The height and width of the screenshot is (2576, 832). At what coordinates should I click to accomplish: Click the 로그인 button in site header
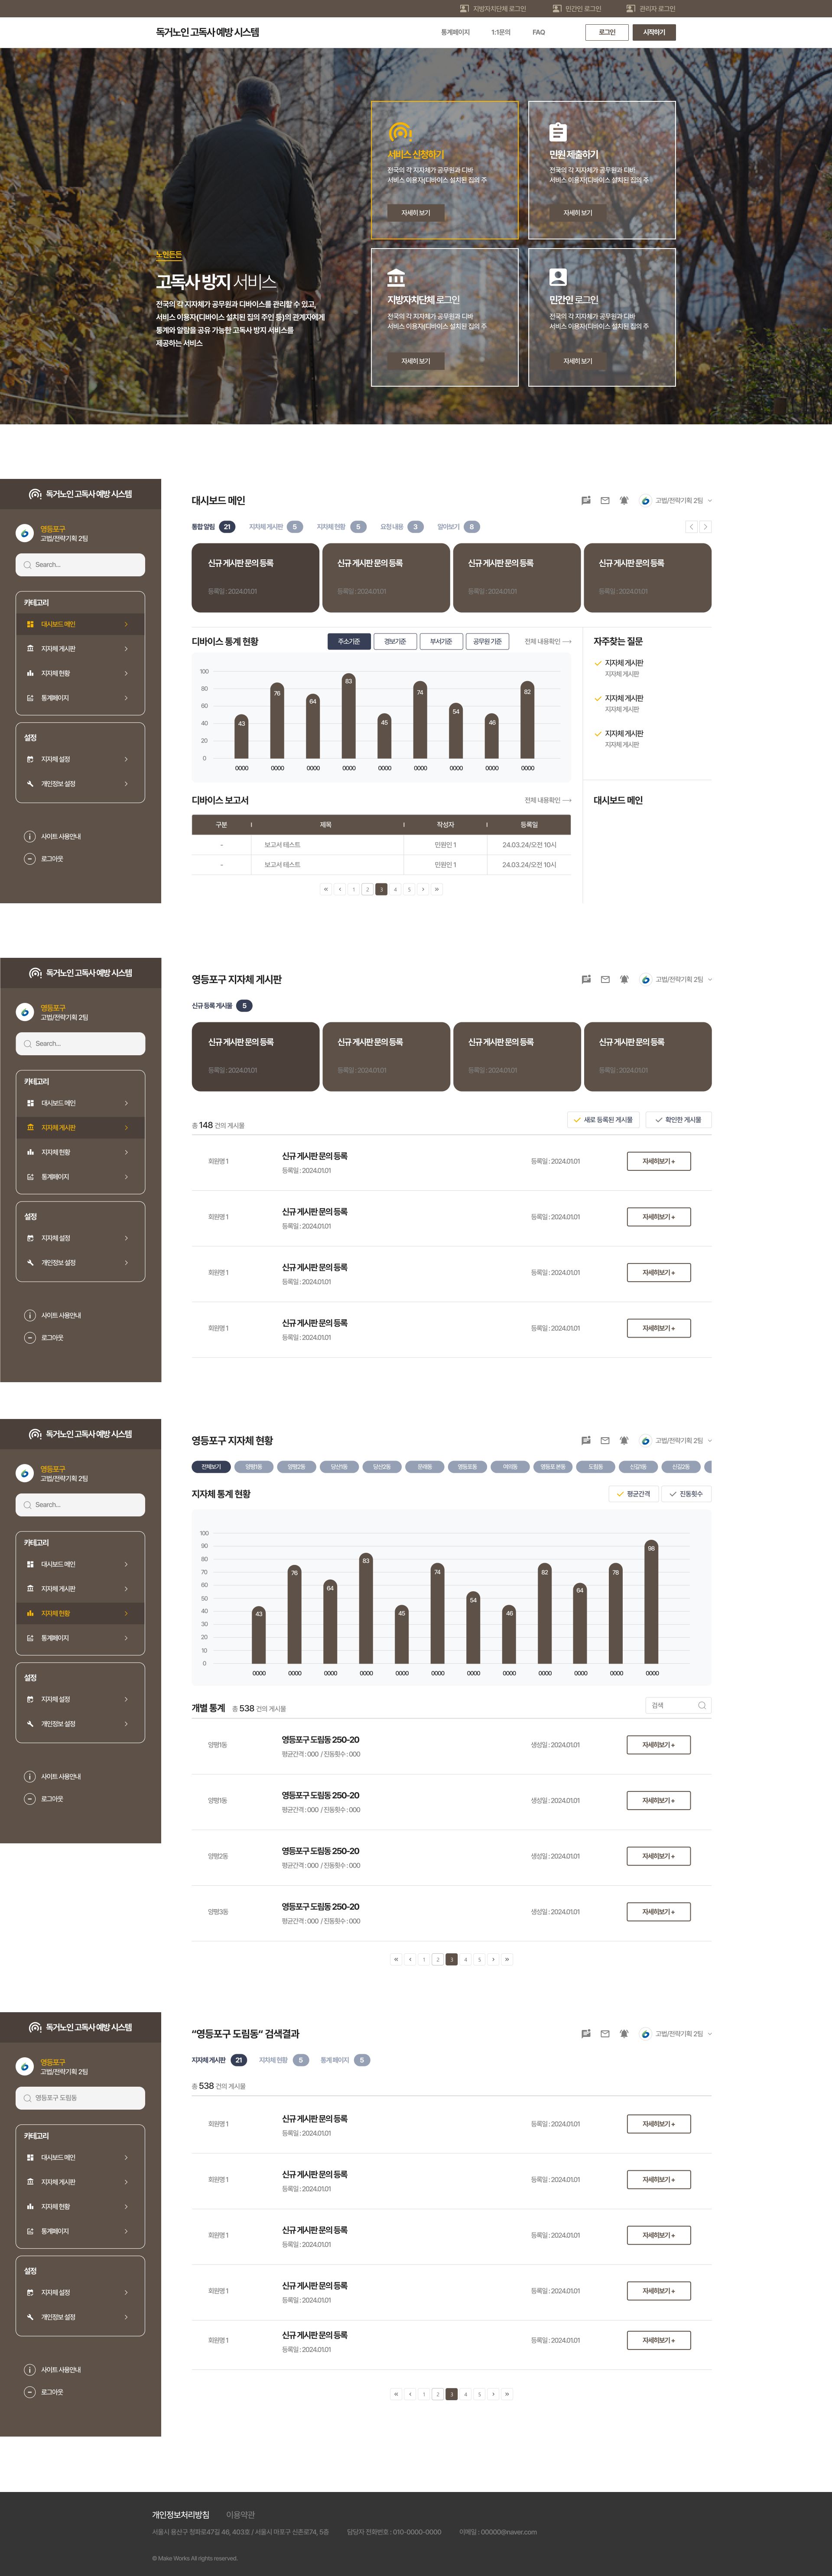tap(607, 32)
